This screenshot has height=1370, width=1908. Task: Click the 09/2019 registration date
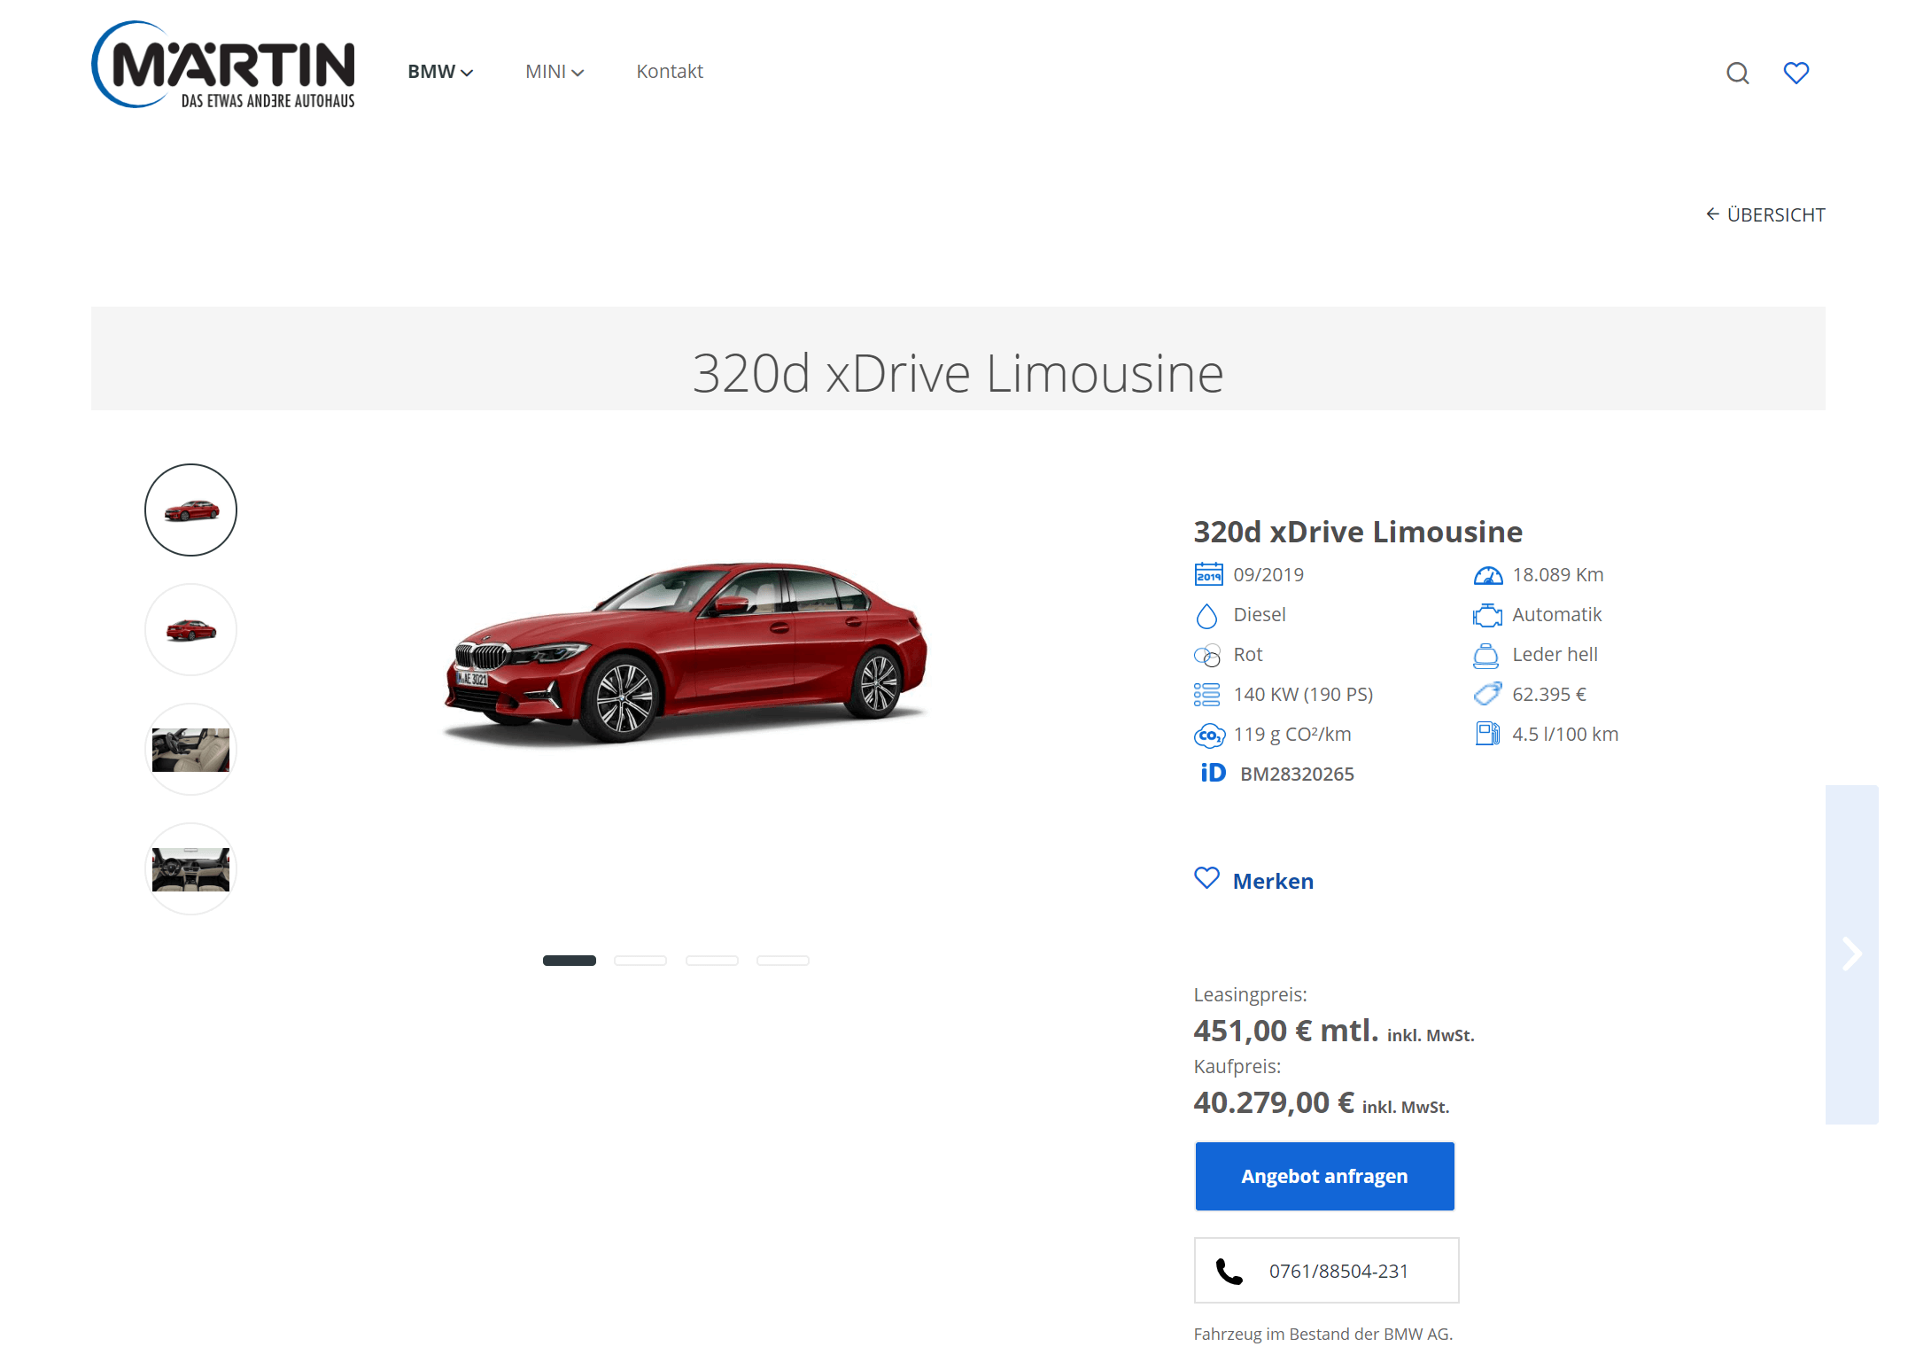point(1268,574)
